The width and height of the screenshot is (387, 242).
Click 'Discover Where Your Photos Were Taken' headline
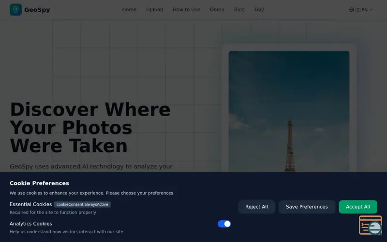click(90, 128)
